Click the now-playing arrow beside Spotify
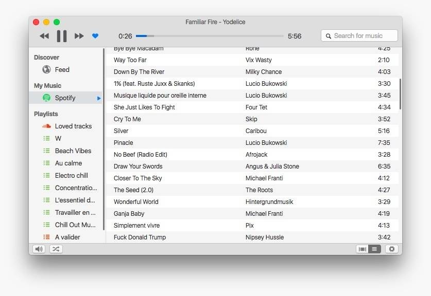Image resolution: width=431 pixels, height=296 pixels. [99, 98]
